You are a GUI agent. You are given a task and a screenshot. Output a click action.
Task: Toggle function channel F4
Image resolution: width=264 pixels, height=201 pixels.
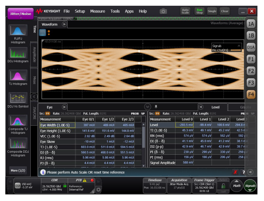pyautogui.click(x=251, y=95)
